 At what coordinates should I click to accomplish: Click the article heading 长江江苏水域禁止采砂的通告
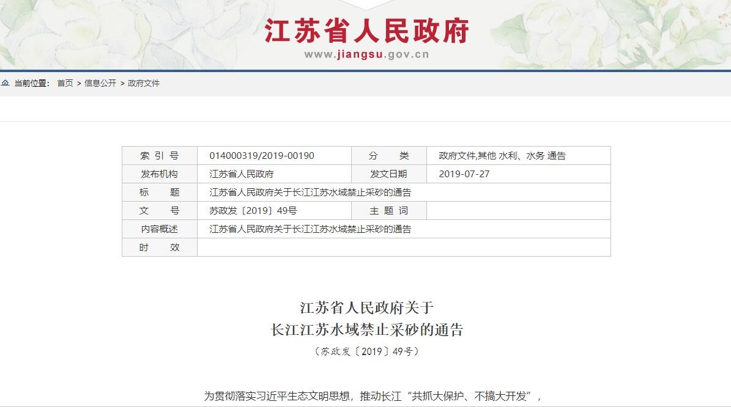coord(366,330)
